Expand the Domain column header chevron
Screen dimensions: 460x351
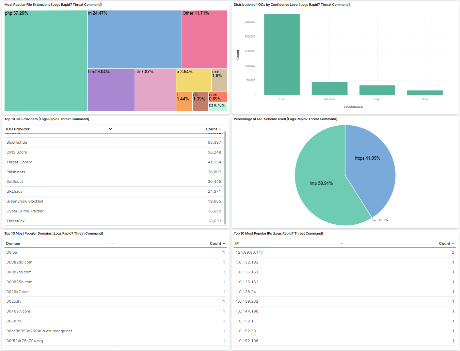[112, 243]
